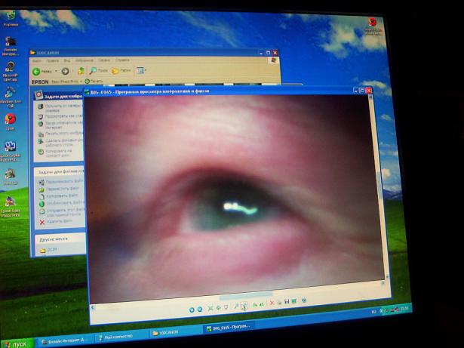Open the Сервис menu in Explorer

click(104, 60)
